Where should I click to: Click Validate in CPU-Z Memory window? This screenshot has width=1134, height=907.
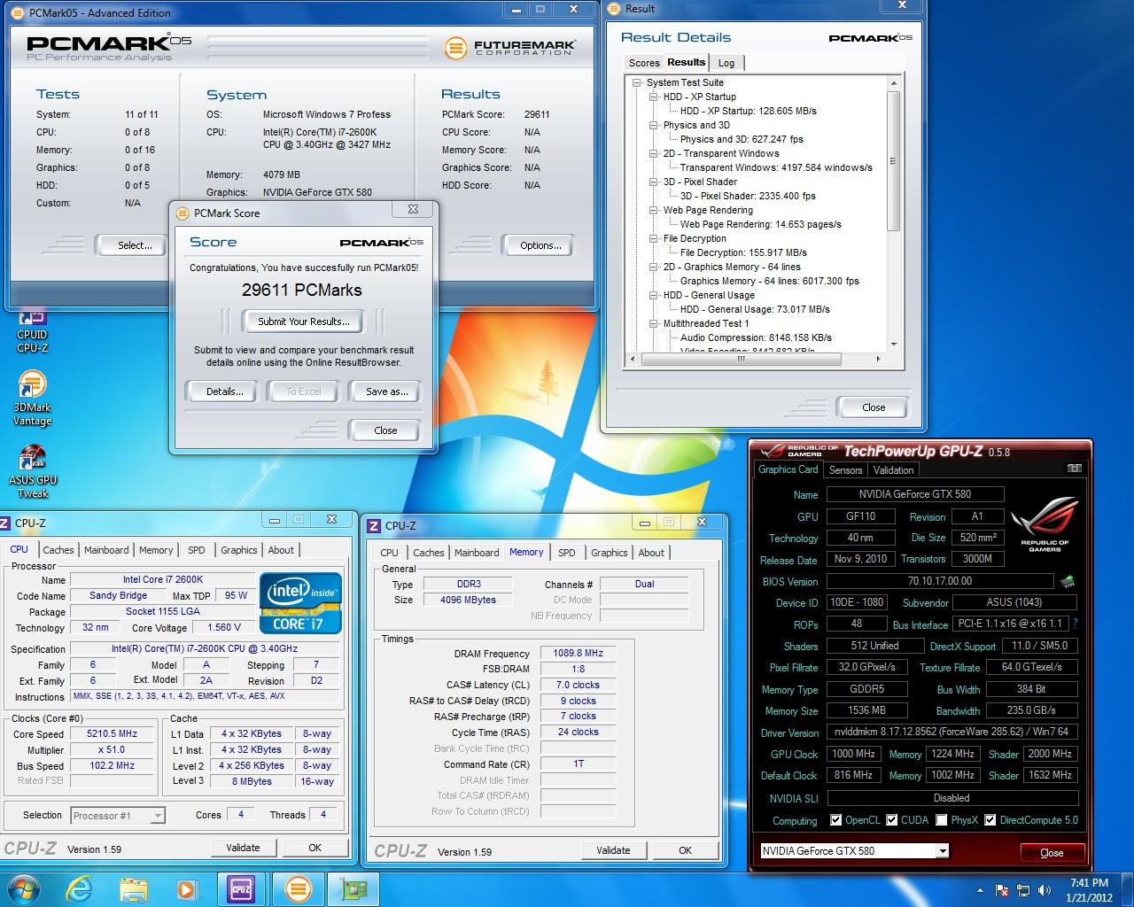[x=613, y=850]
